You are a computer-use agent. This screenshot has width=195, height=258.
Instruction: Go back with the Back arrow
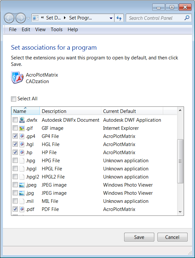pos(9,18)
